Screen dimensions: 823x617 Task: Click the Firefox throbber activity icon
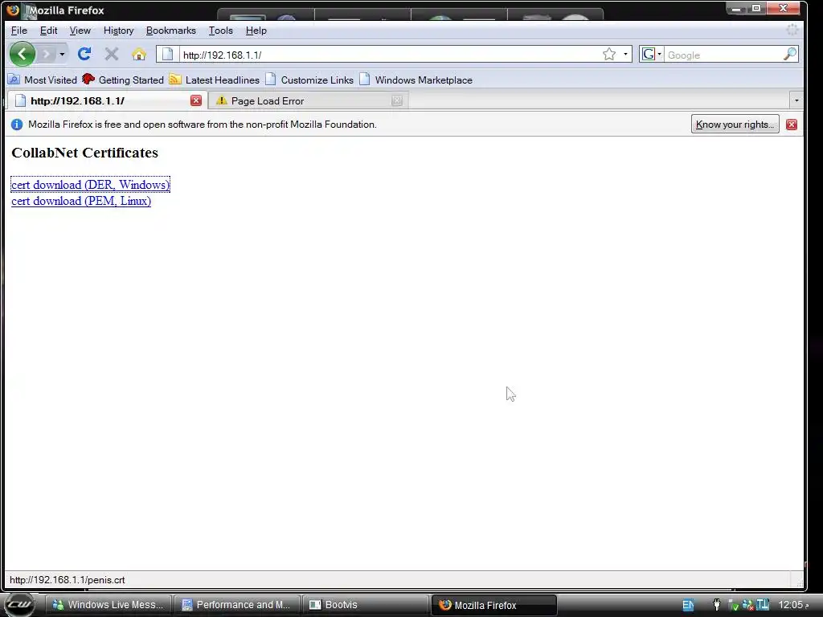(x=792, y=30)
